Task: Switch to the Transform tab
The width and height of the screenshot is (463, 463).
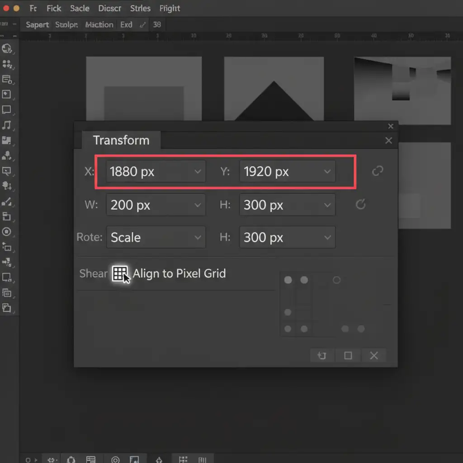Action: pos(121,140)
